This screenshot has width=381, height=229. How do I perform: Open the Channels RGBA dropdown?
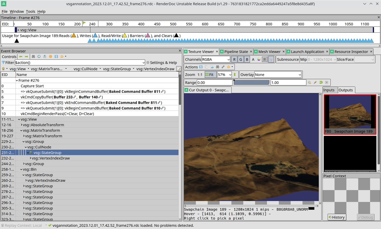216,59
